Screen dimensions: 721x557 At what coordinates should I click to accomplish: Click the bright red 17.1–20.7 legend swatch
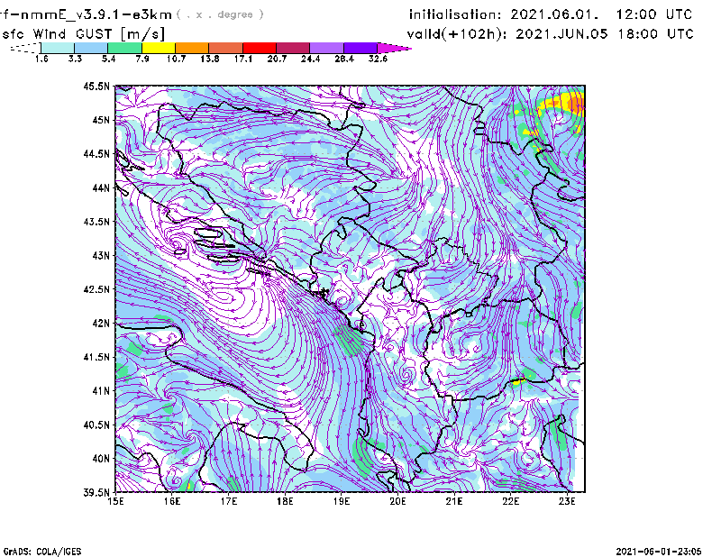click(x=260, y=48)
